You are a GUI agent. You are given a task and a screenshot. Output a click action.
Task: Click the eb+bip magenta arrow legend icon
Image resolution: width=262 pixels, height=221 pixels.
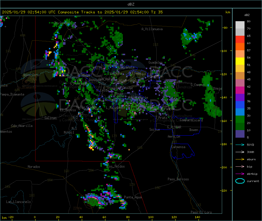(x=240, y=174)
